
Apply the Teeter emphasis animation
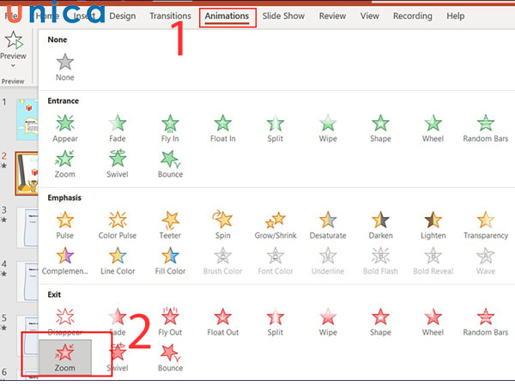(170, 225)
